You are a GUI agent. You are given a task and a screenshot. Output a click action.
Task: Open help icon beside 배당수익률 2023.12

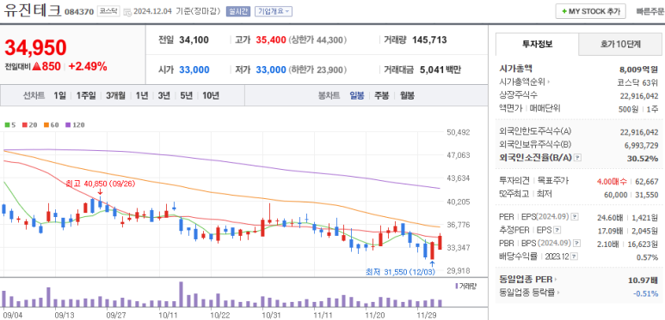(574, 257)
